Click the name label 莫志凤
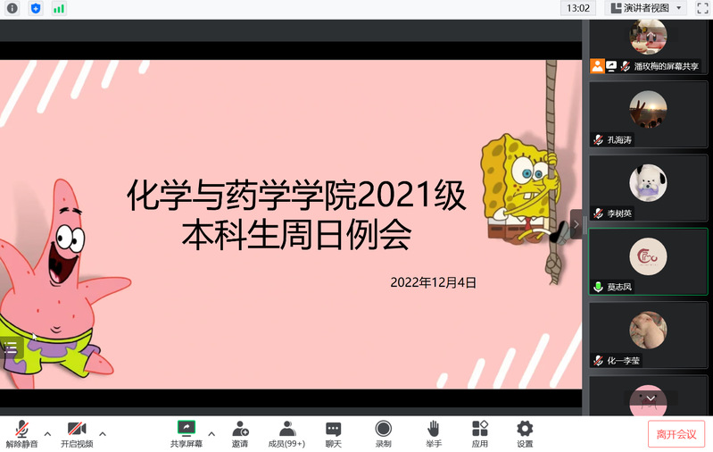 coord(619,287)
